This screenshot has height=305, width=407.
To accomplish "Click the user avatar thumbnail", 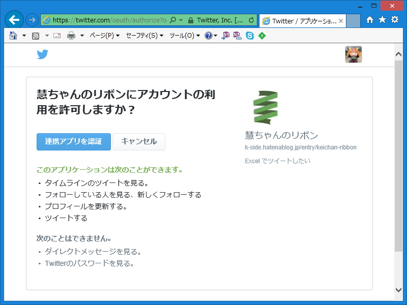I will point(353,54).
